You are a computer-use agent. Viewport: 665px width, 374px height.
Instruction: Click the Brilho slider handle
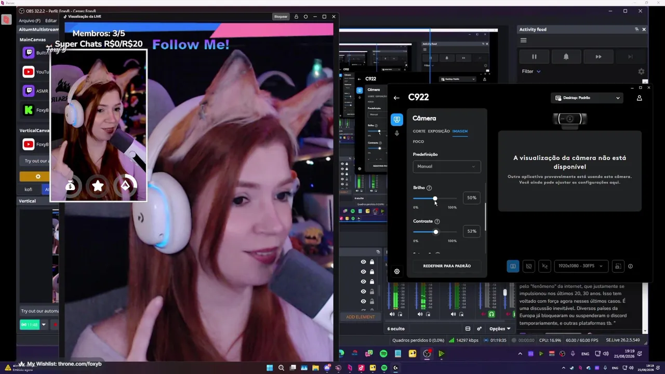coord(435,198)
